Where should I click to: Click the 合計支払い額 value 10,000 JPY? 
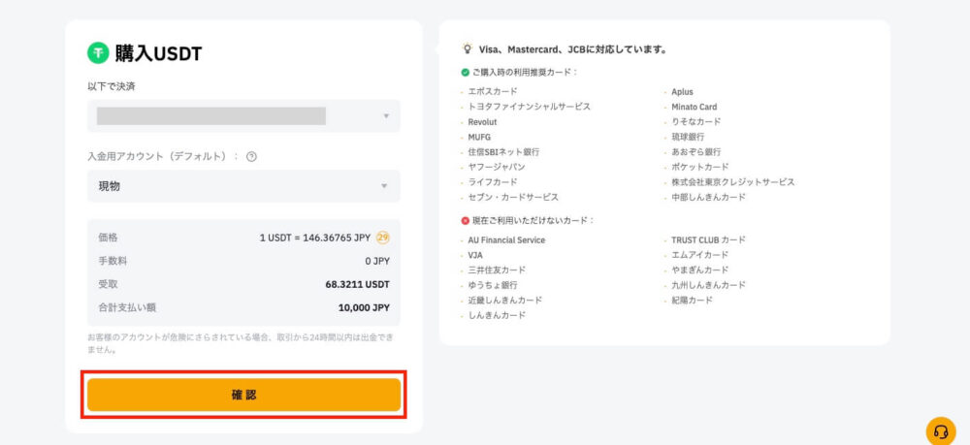coord(364,307)
